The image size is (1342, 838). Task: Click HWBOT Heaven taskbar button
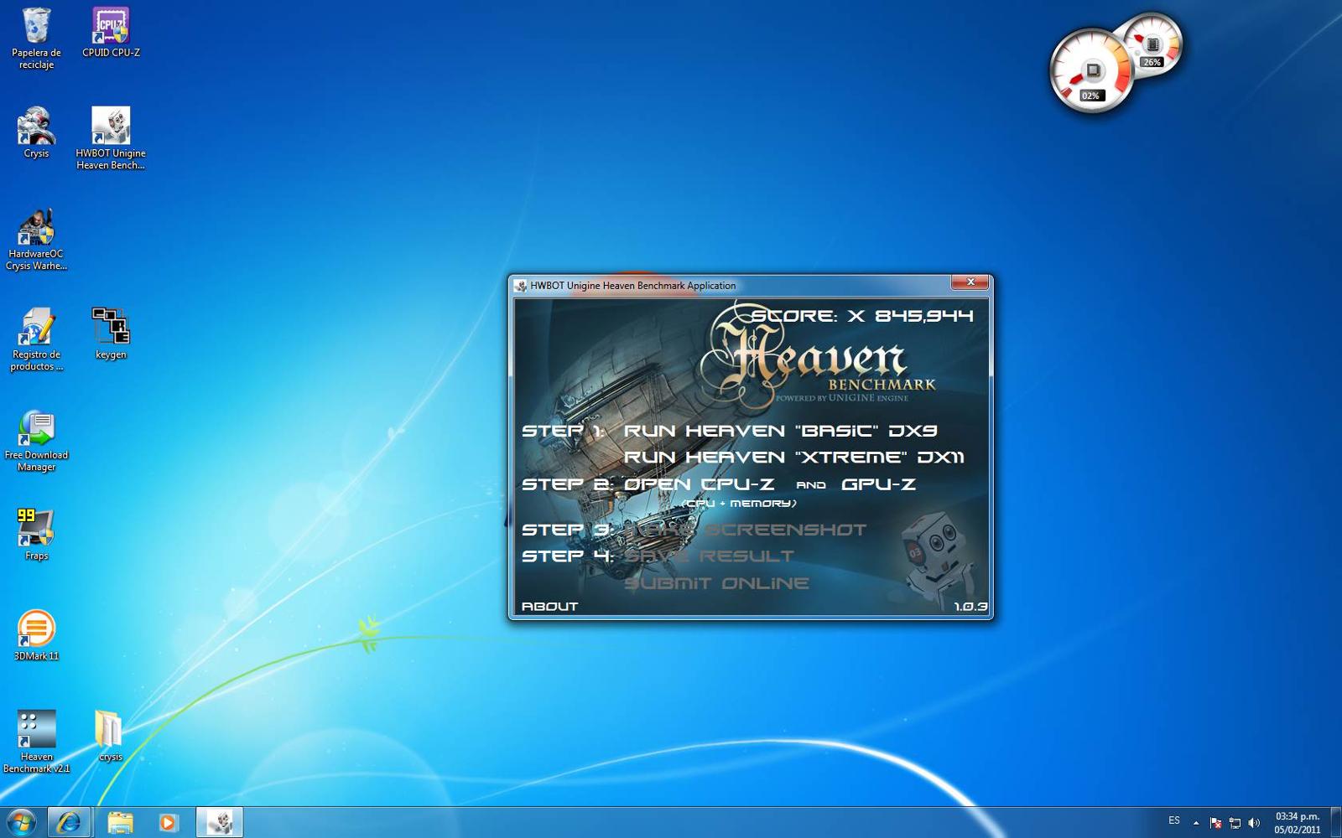tap(220, 823)
